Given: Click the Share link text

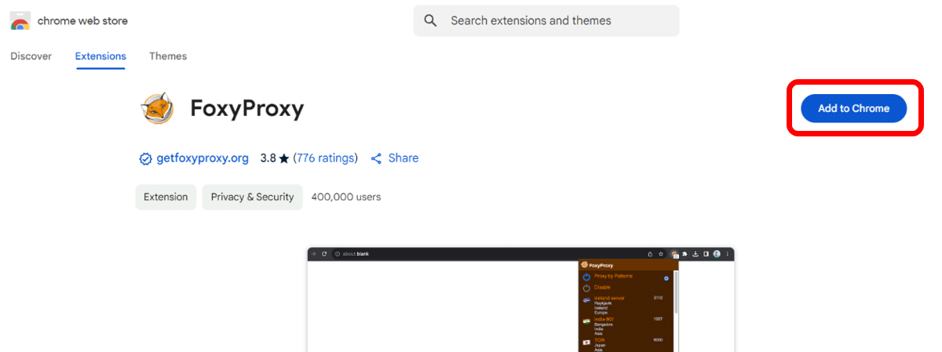Looking at the screenshot, I should coord(403,158).
